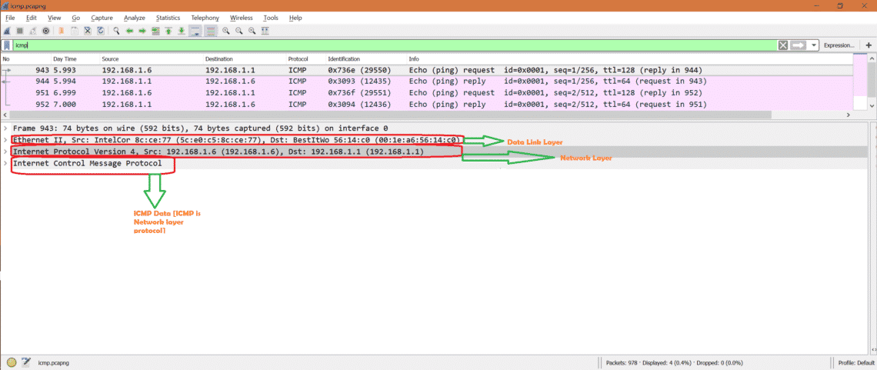877x370 pixels.
Task: Open the Capture menu
Action: [x=102, y=18]
